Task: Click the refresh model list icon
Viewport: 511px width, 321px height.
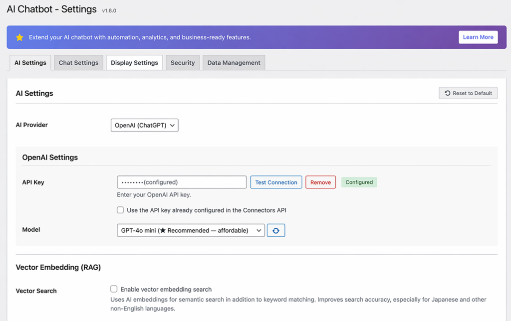Action: tap(276, 230)
